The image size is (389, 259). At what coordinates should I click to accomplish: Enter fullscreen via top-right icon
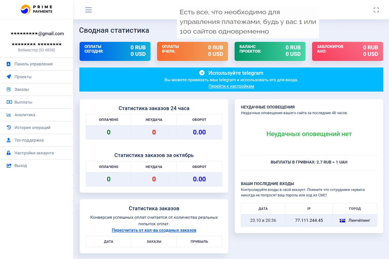[376, 10]
